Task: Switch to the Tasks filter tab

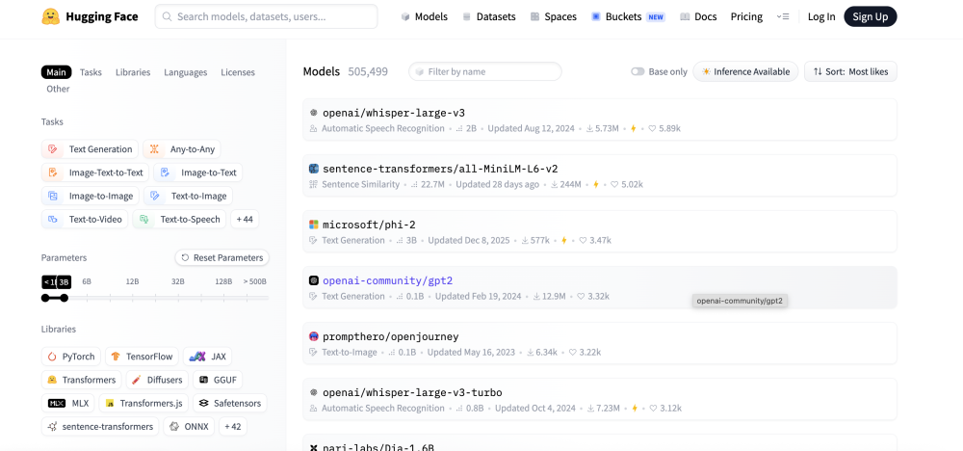Action: click(91, 72)
